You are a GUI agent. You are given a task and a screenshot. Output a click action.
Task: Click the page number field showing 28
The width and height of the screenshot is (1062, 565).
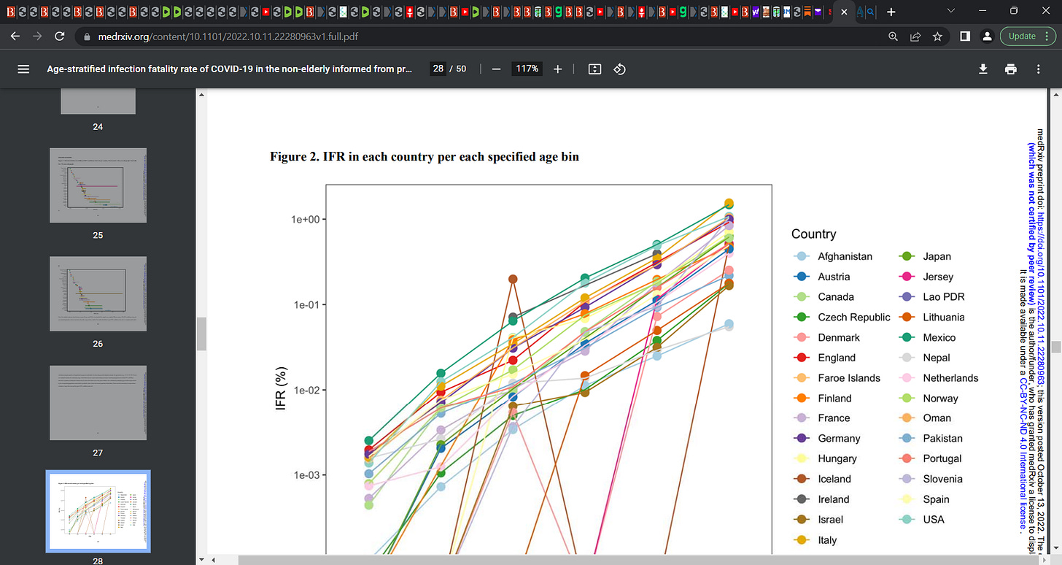[438, 69]
